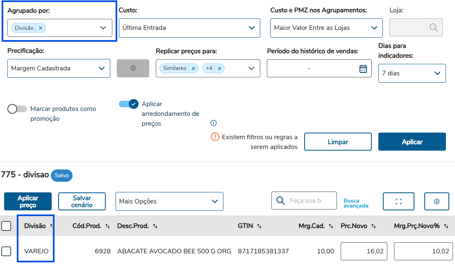Toggle Marcar produtos como promoção switch
The width and height of the screenshot is (455, 264).
point(17,109)
